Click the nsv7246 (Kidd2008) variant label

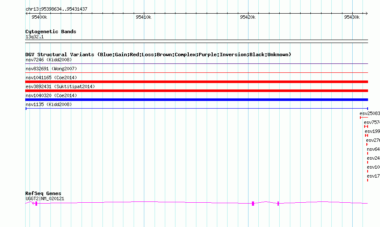[49, 60]
